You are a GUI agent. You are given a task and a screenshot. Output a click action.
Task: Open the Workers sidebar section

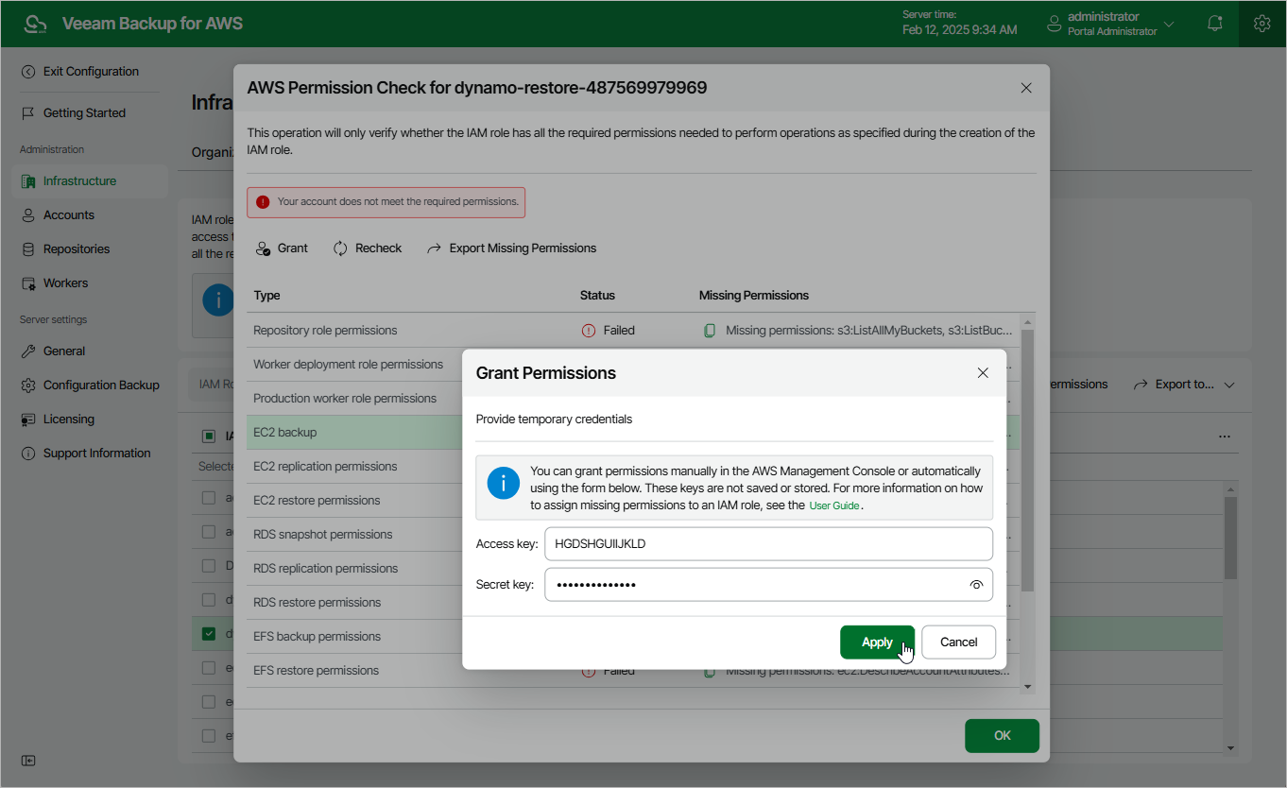(x=65, y=283)
